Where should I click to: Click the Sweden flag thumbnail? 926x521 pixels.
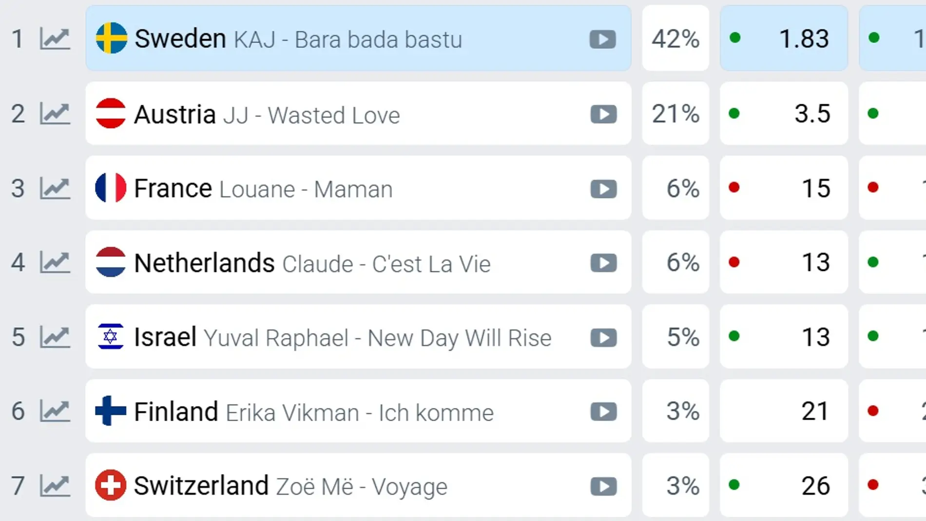[x=112, y=38]
